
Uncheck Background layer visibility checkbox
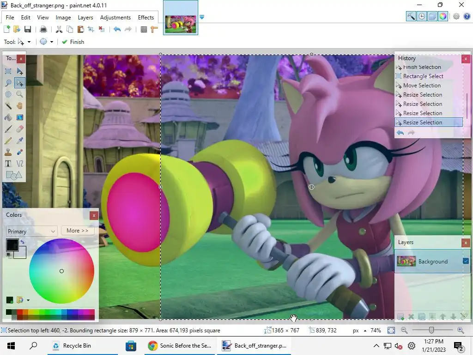point(466,261)
